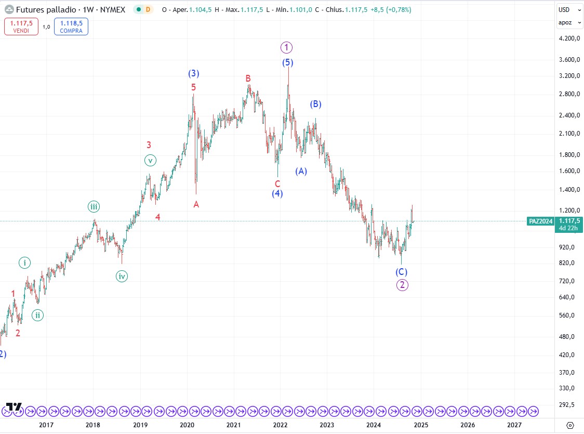Select the blue (C) wave label
Image resolution: width=584 pixels, height=434 pixels.
(402, 272)
